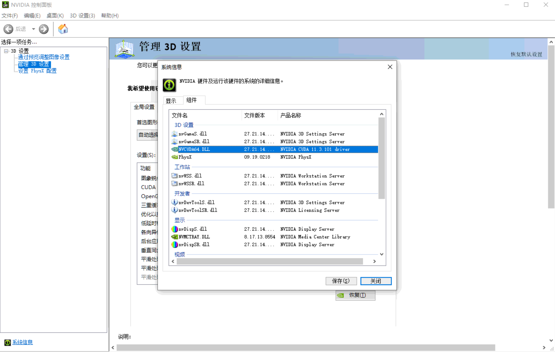The image size is (555, 352).
Task: Click the 恢复(T) button
Action: tap(355, 295)
